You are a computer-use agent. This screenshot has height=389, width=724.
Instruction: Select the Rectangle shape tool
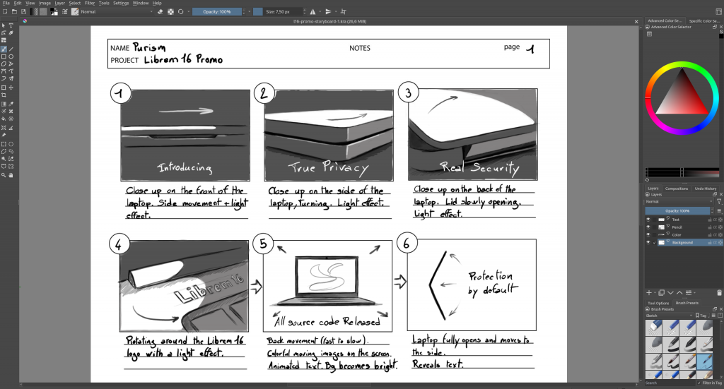(4, 56)
